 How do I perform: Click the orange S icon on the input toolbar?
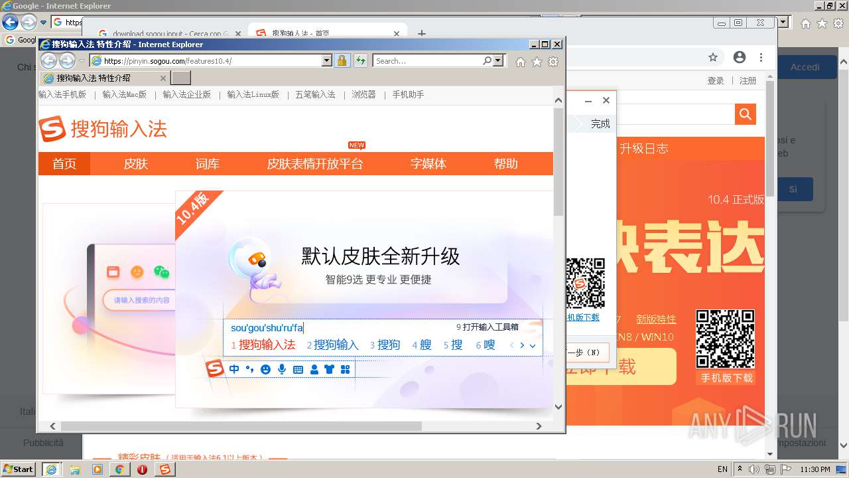coord(215,368)
